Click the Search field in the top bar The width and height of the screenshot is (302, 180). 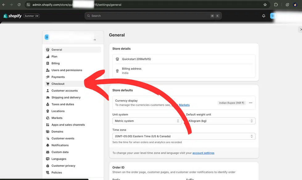153,16
